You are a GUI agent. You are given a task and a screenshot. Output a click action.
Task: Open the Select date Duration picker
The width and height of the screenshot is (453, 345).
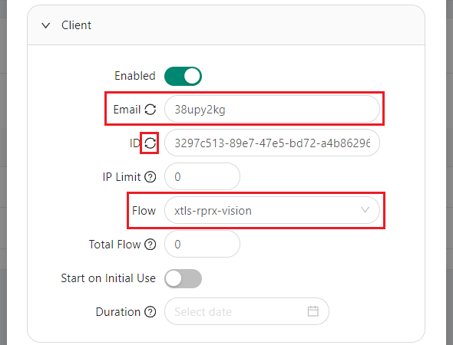click(x=246, y=311)
